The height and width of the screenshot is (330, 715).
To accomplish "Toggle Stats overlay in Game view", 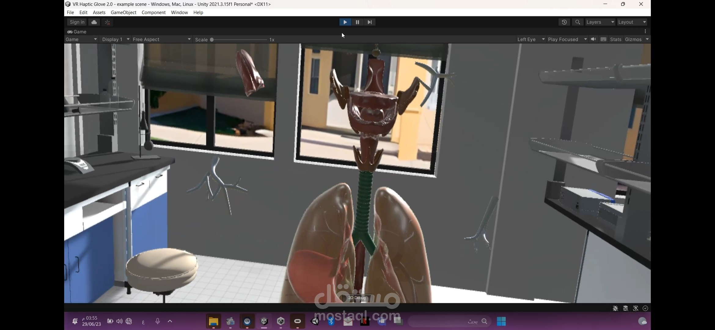I will coord(615,39).
